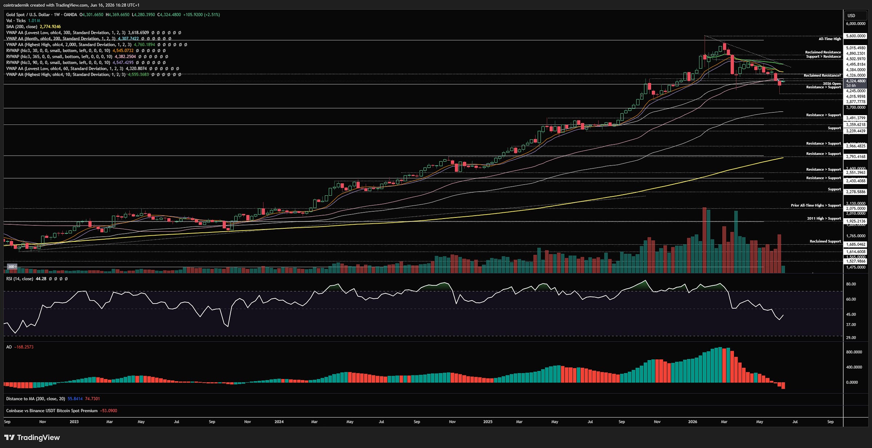This screenshot has width=872, height=448.
Task: Click the volume value '1.01 M'
Action: [x=34, y=21]
